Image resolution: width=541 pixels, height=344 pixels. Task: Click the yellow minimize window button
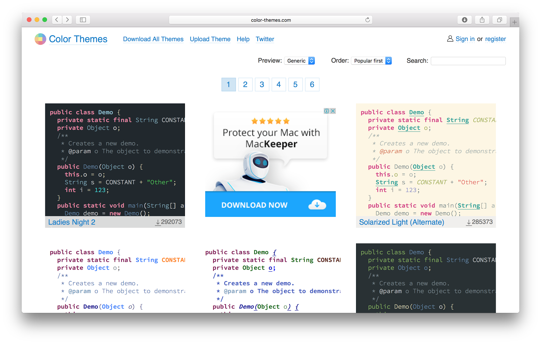tap(37, 20)
